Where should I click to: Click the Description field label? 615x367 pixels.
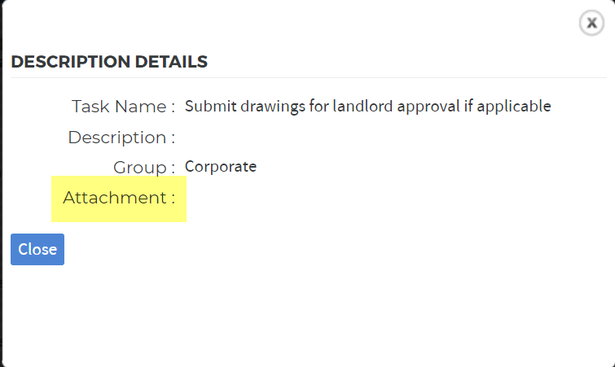tap(121, 138)
